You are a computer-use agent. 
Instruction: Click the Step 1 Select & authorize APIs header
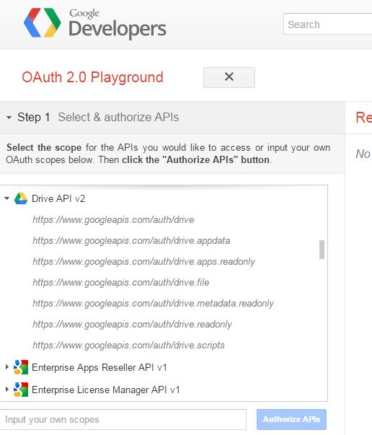point(172,118)
